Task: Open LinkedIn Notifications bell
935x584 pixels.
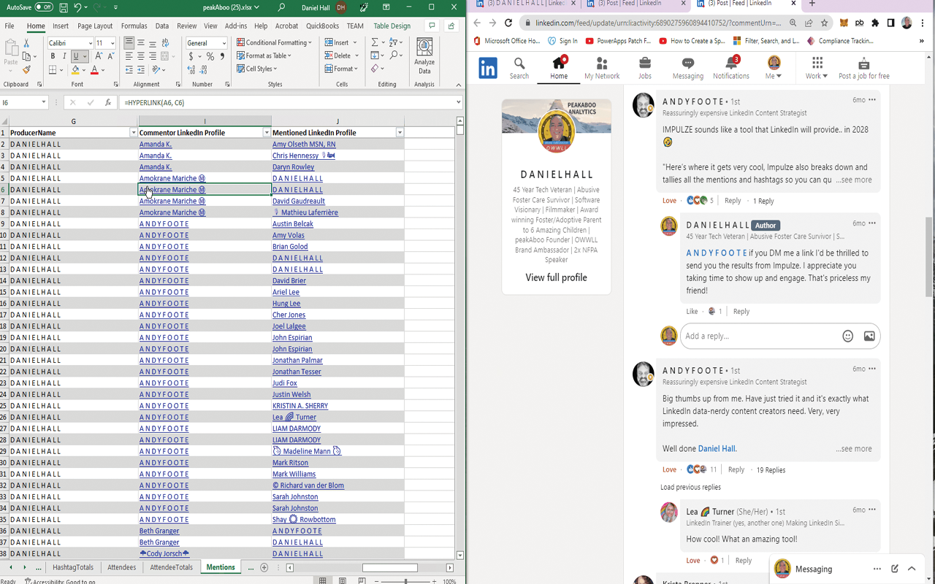Action: click(731, 68)
